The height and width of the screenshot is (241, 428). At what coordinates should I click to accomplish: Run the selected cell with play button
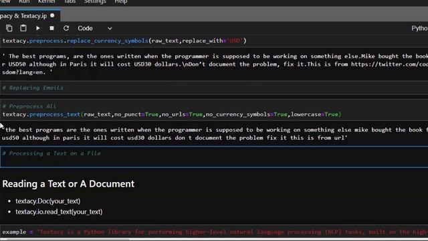(x=38, y=28)
